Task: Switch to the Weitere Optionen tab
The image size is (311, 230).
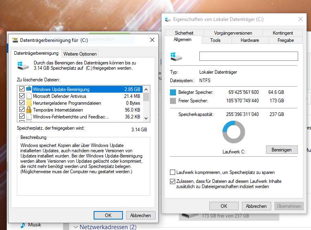Action: pyautogui.click(x=80, y=54)
